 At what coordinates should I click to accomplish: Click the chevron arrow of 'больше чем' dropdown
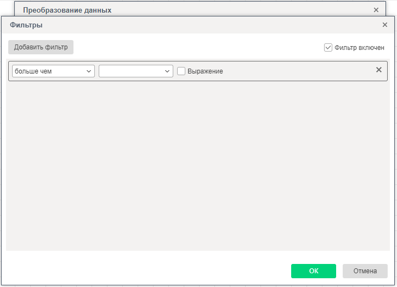(89, 71)
